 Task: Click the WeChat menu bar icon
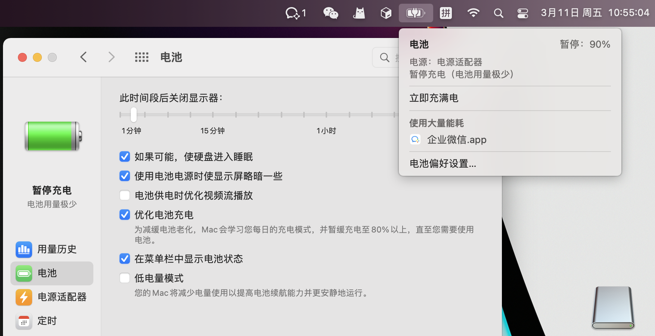330,13
